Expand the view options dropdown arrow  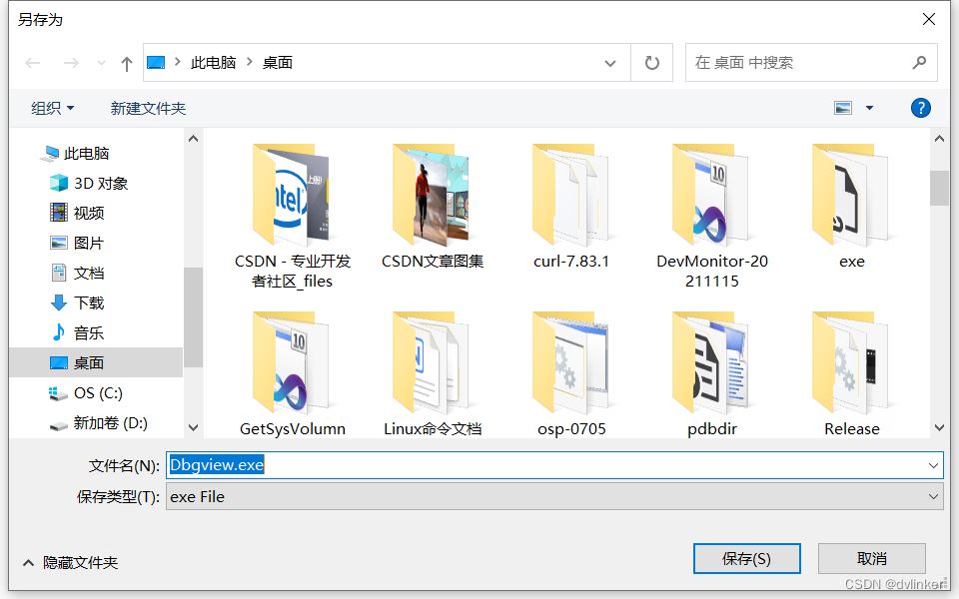pyautogui.click(x=869, y=108)
